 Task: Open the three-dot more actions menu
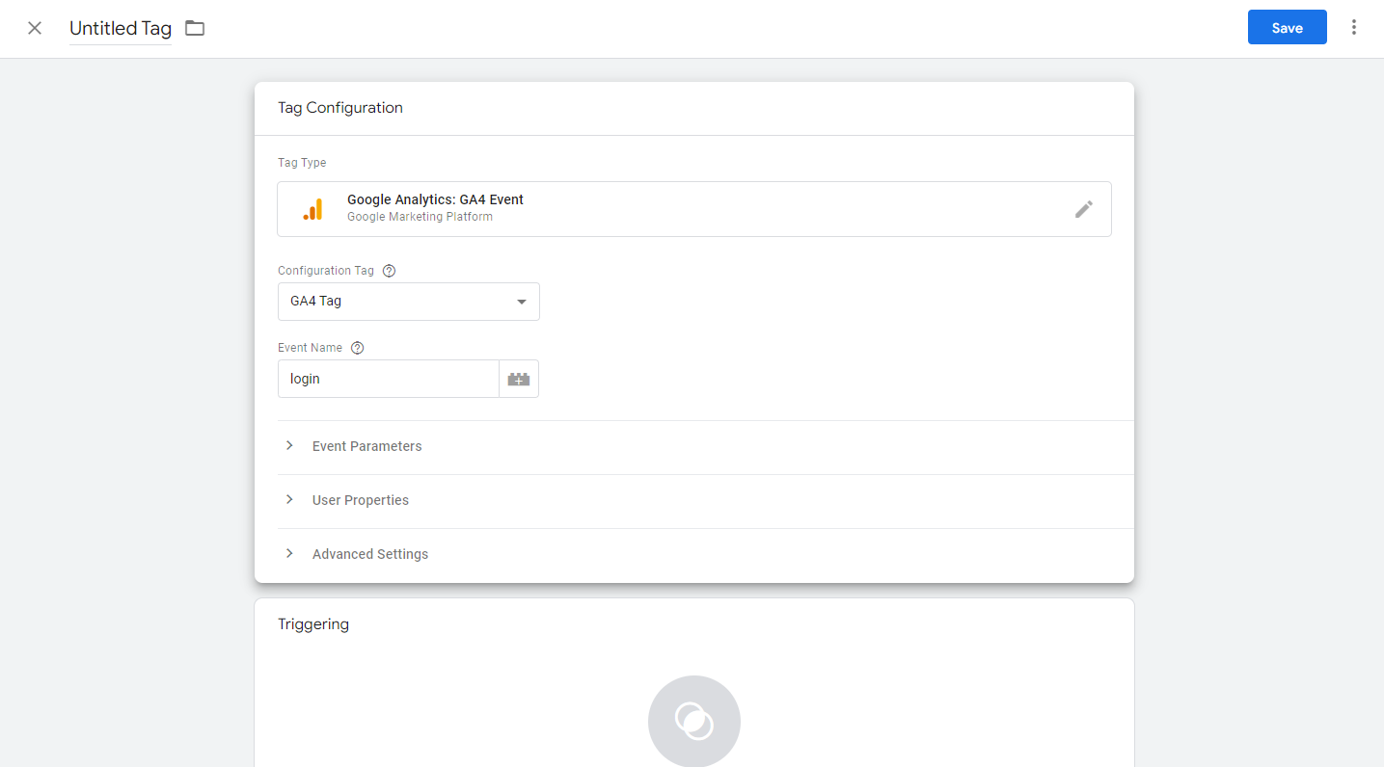1354,28
